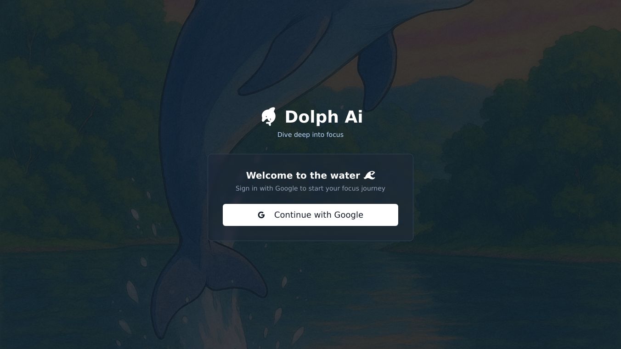Click the Dolph Ai dolphin logo icon
This screenshot has height=349, width=621.
269,117
